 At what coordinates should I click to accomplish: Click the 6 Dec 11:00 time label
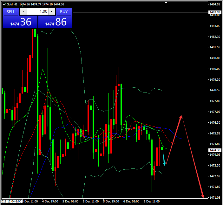point(151,202)
